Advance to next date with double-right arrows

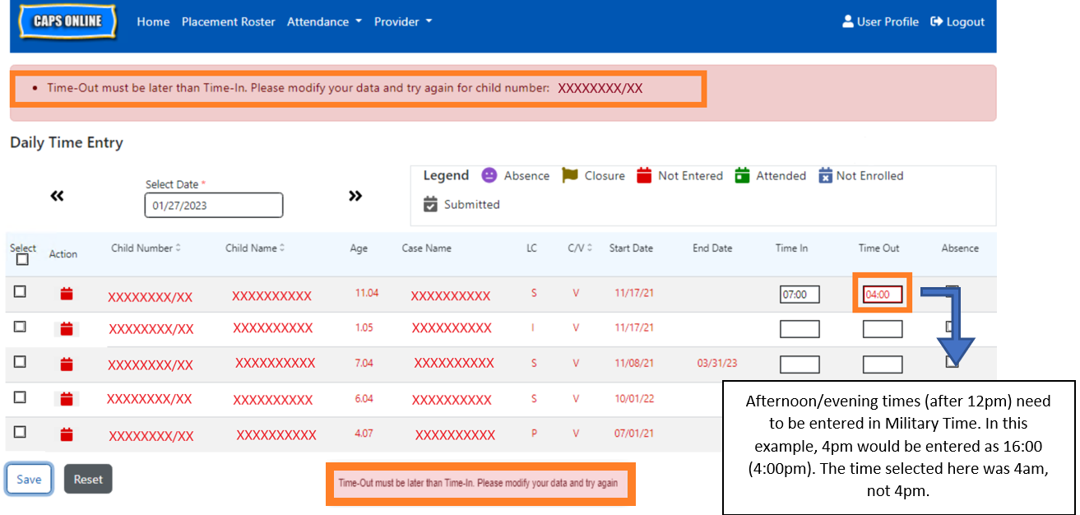(355, 196)
